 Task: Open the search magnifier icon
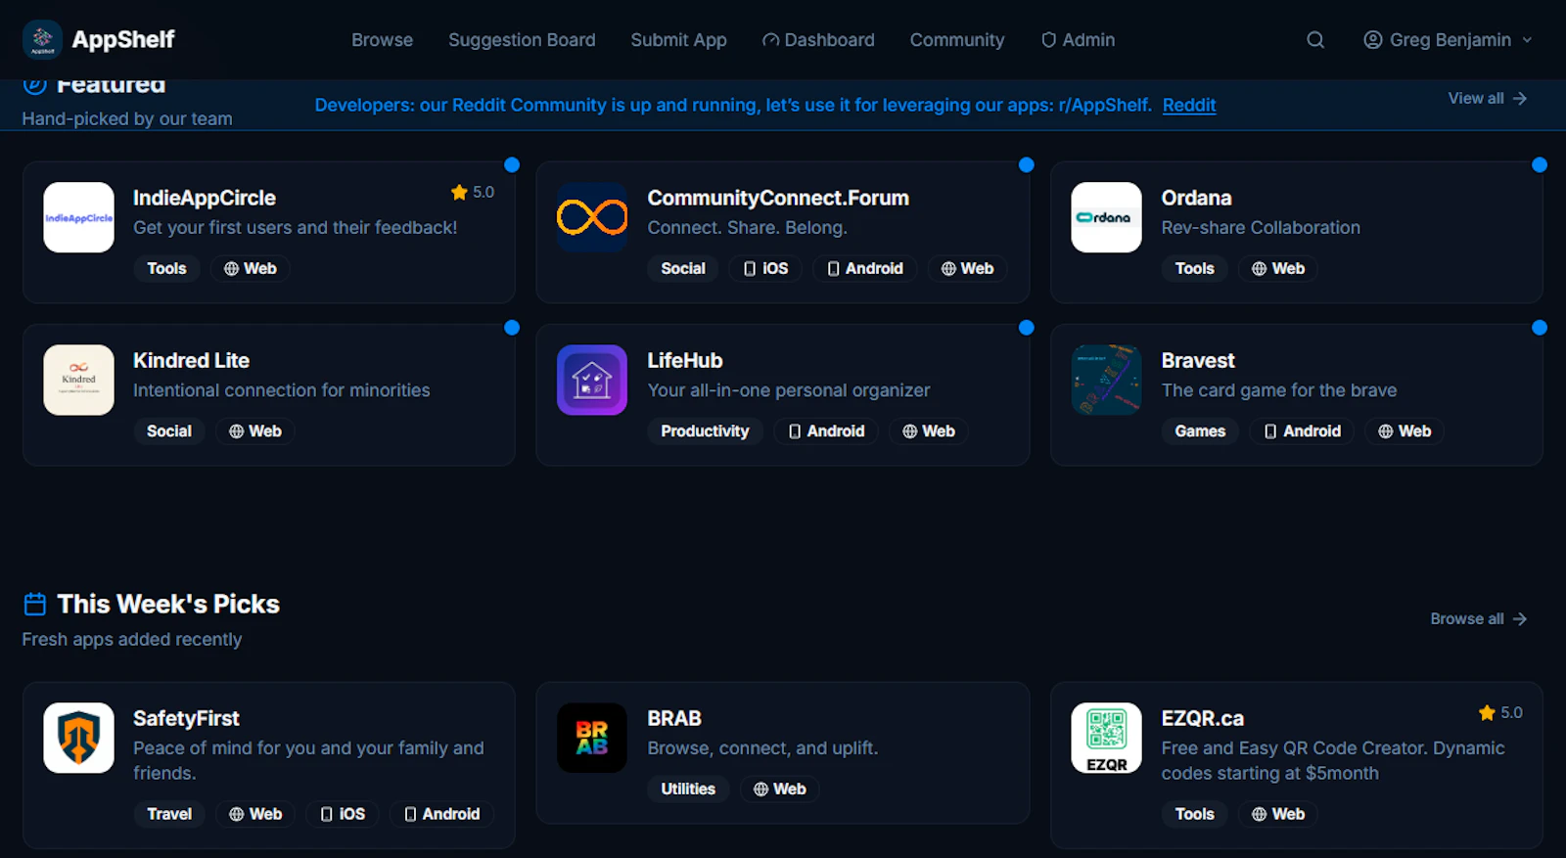(1315, 40)
